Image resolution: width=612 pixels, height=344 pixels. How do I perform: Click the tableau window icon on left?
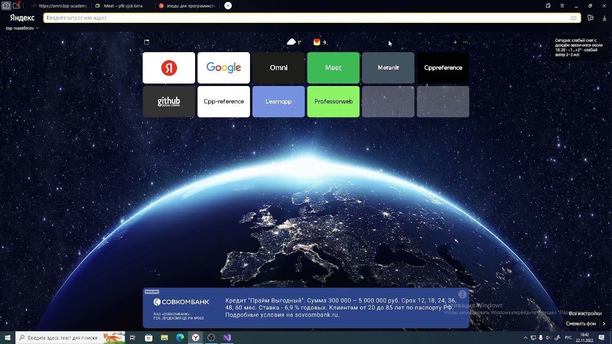coord(147,42)
